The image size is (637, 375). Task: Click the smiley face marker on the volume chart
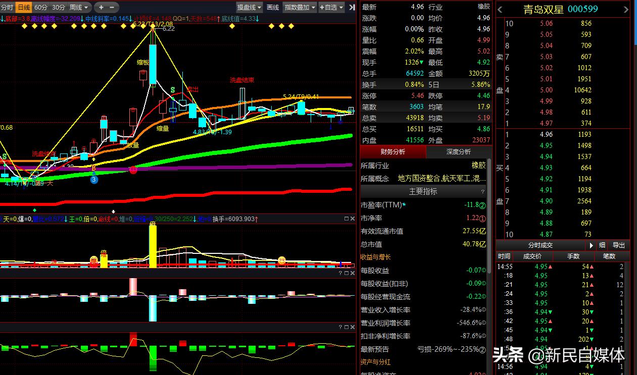coord(281,260)
